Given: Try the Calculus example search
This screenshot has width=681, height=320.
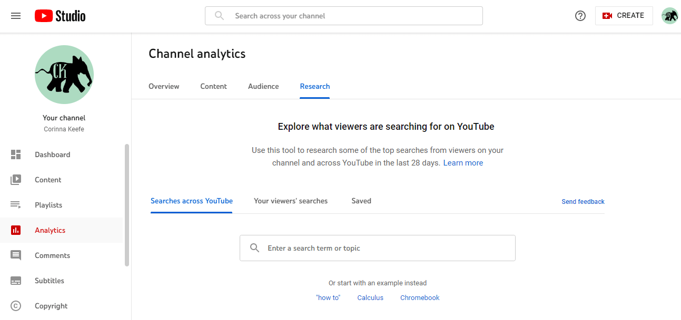Looking at the screenshot, I should [370, 297].
